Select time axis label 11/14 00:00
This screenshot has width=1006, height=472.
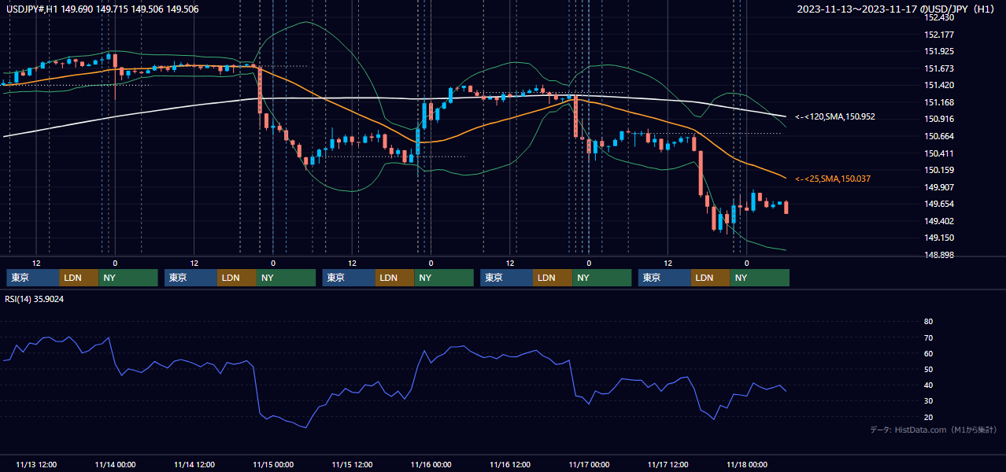click(x=115, y=464)
